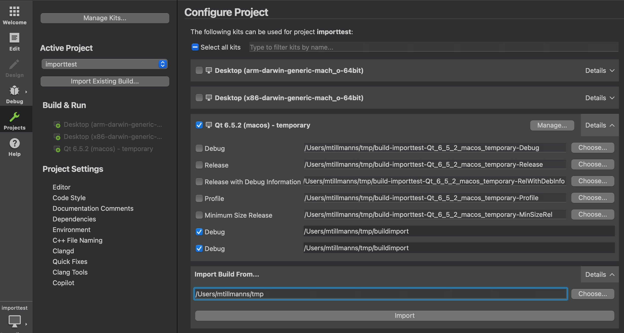Click the Import button

point(405,316)
